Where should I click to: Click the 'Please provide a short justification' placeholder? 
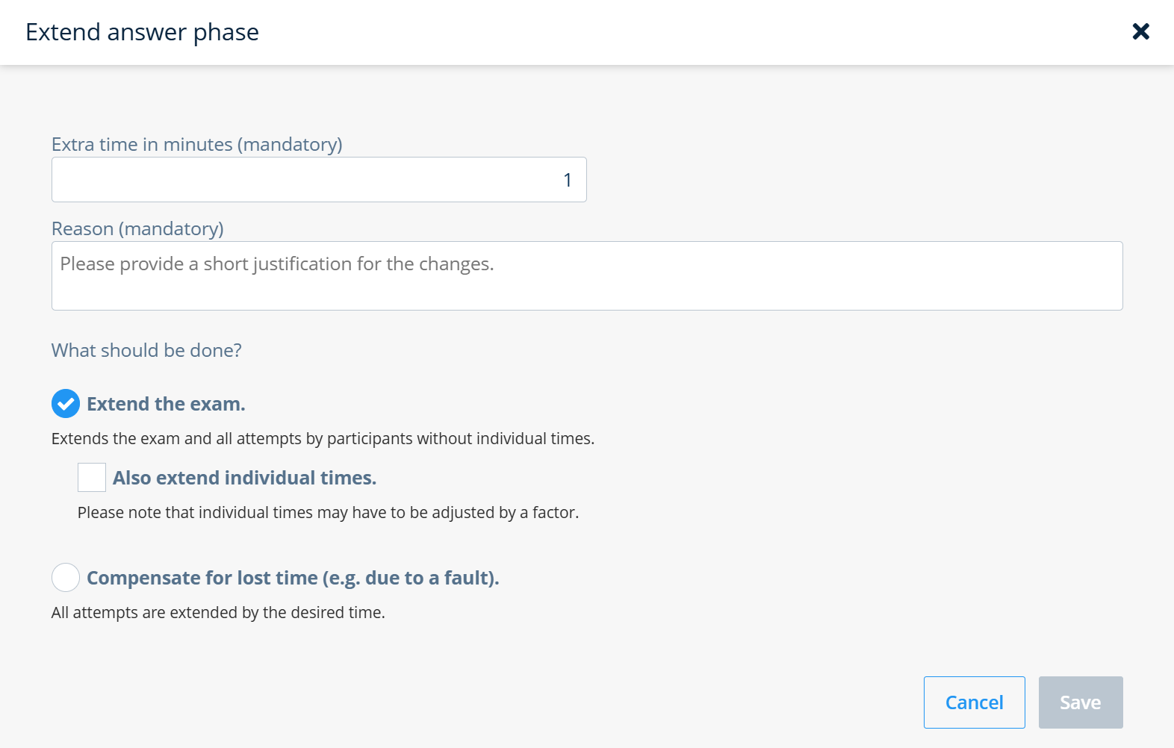tap(277, 264)
